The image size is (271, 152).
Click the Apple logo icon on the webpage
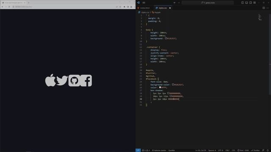[x=50, y=80]
